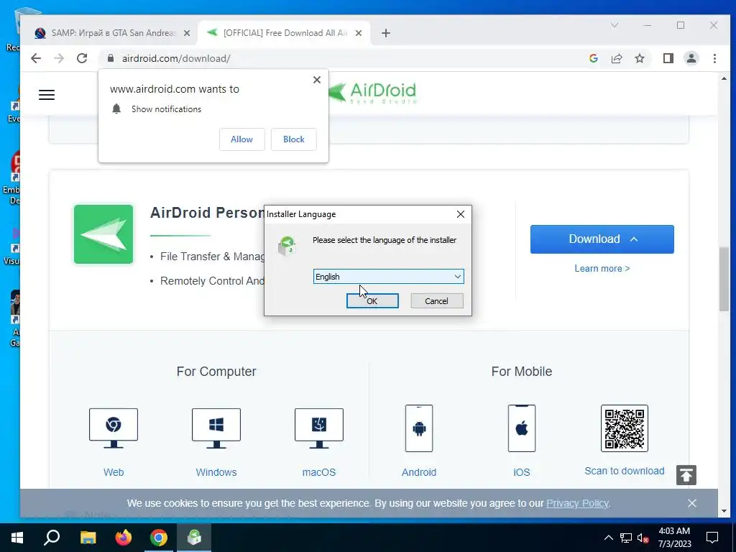
Task: Block notifications from airdroid.com
Action: [294, 139]
